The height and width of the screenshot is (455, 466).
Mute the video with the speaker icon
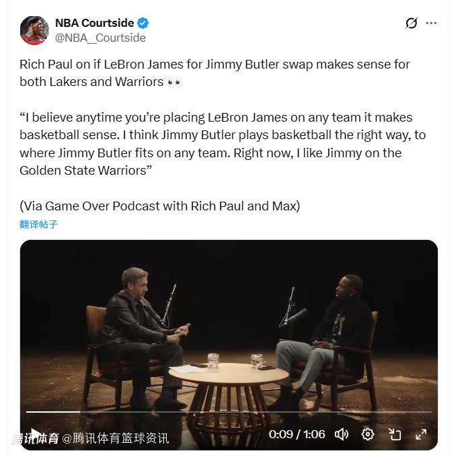coord(342,434)
